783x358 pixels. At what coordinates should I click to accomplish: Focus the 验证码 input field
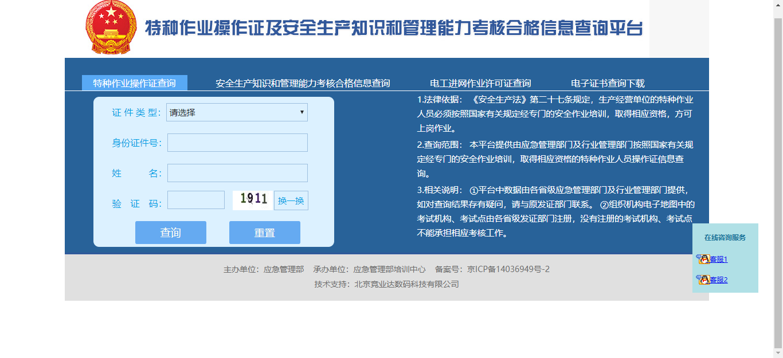196,200
